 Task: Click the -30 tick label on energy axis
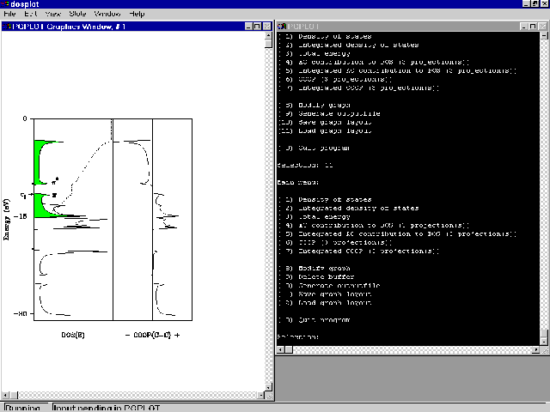coord(21,313)
